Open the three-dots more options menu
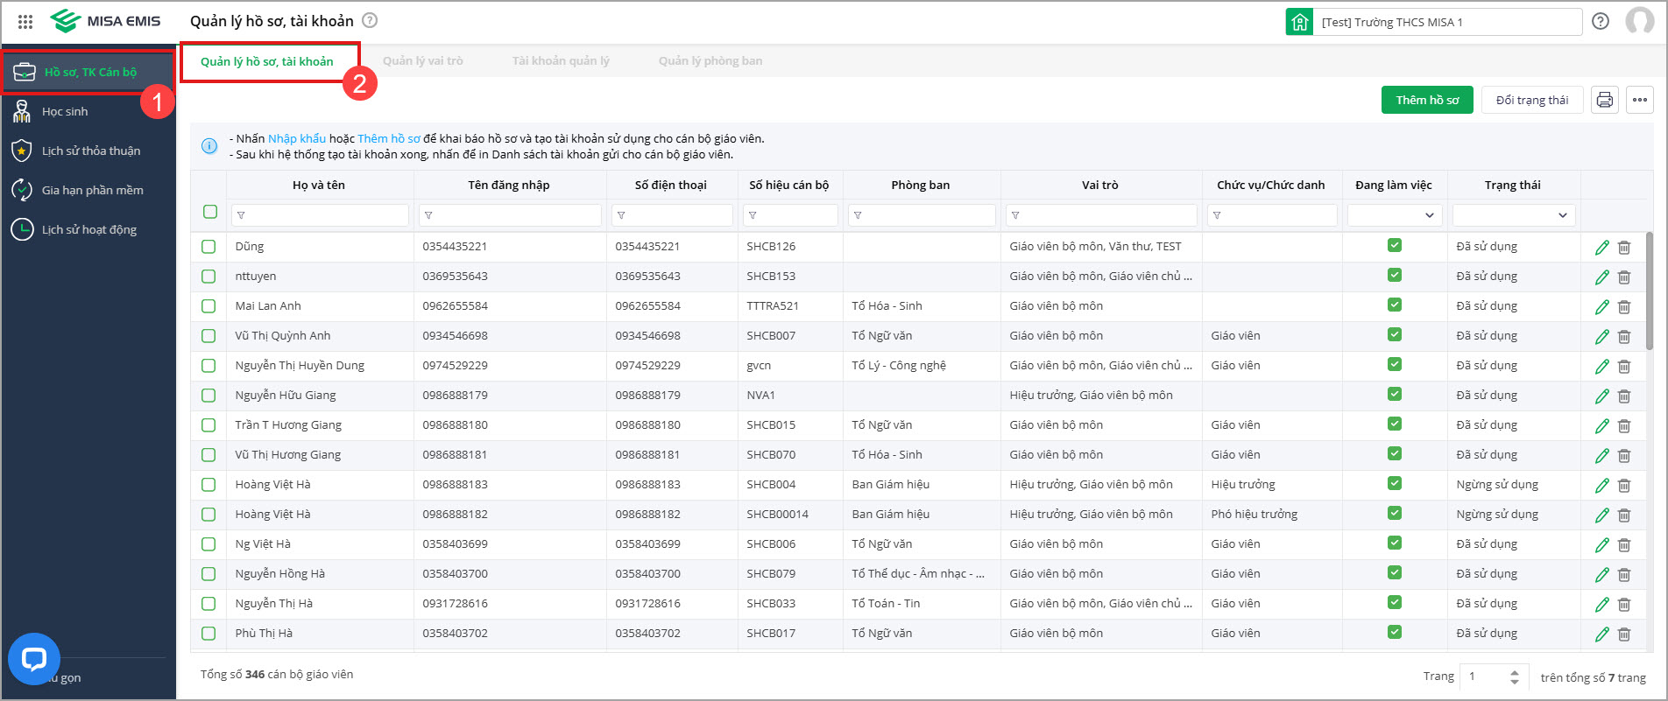 [x=1640, y=100]
